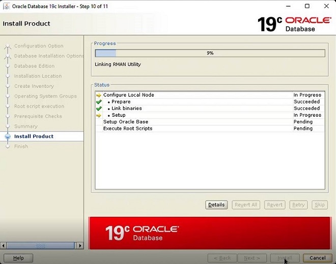Select the Prepare status row
Viewport: 336px width, 264px height.
pos(210,102)
